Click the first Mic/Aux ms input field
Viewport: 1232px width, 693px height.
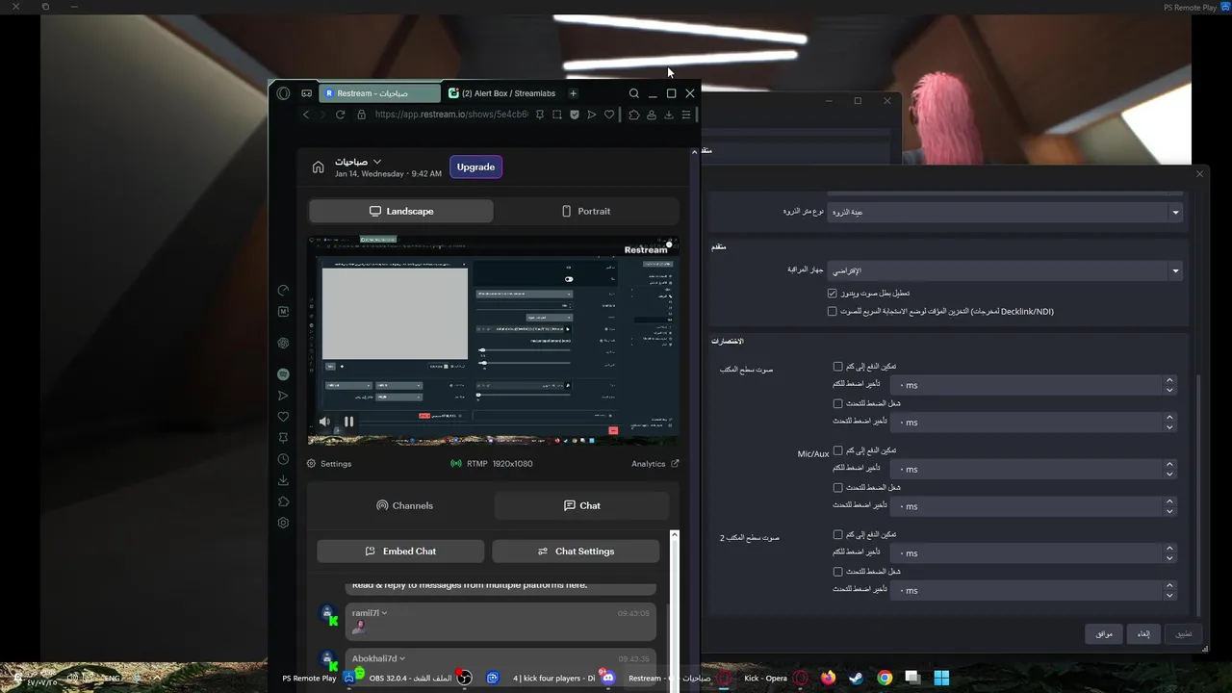(1033, 469)
